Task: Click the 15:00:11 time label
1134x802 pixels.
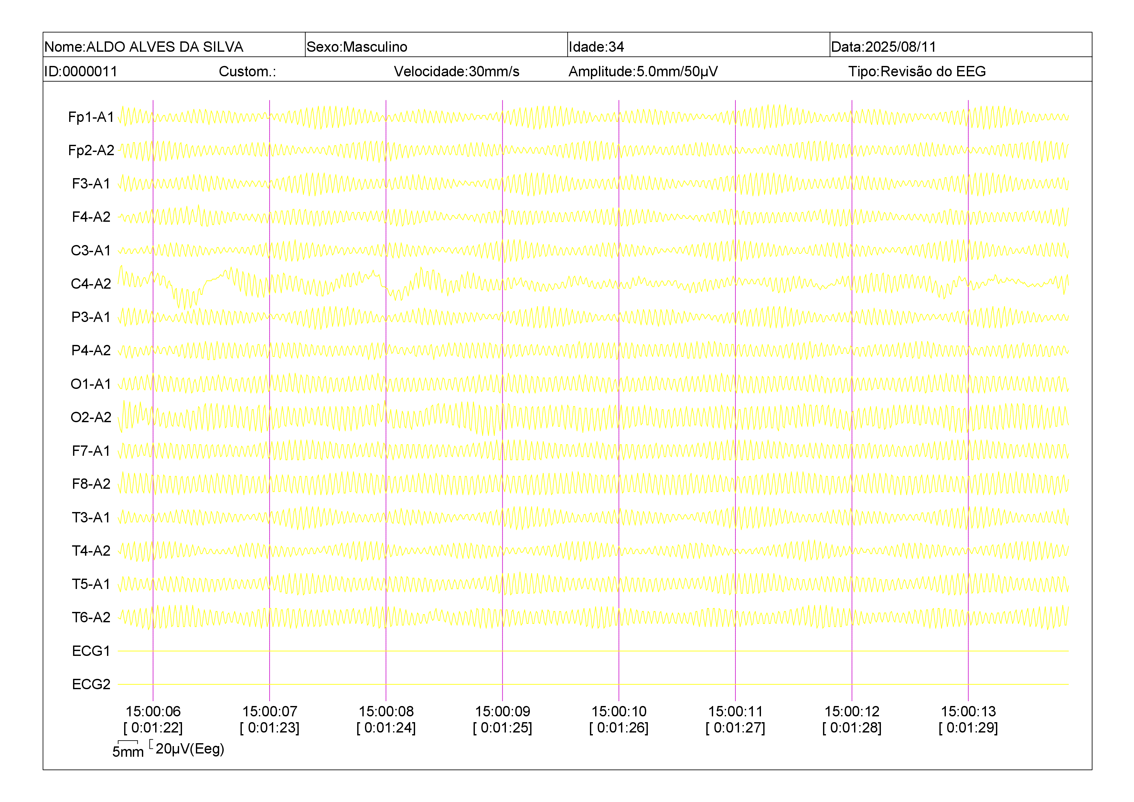Action: pos(735,711)
